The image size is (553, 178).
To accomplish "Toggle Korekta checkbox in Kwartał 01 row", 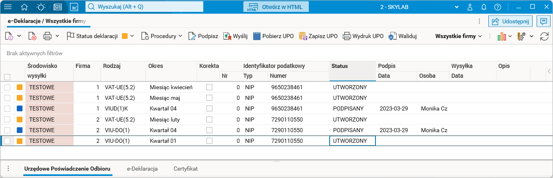I will 209,141.
